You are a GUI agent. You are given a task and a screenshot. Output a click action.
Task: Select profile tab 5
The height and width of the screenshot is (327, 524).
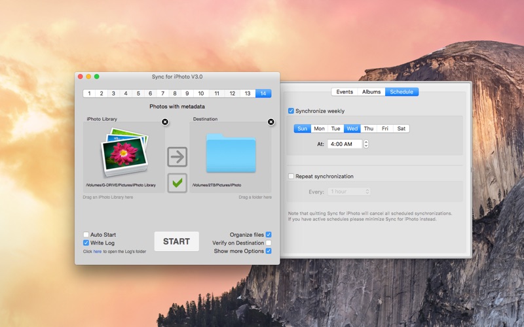click(138, 94)
